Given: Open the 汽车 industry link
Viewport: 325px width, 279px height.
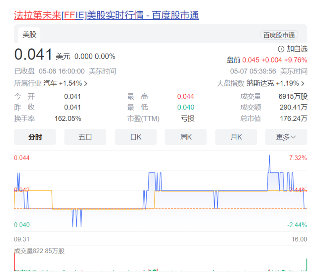Looking at the screenshot, I should coord(50,83).
